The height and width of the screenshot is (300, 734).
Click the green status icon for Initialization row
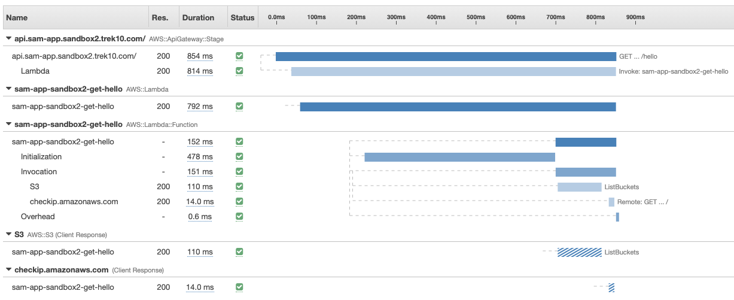[239, 157]
